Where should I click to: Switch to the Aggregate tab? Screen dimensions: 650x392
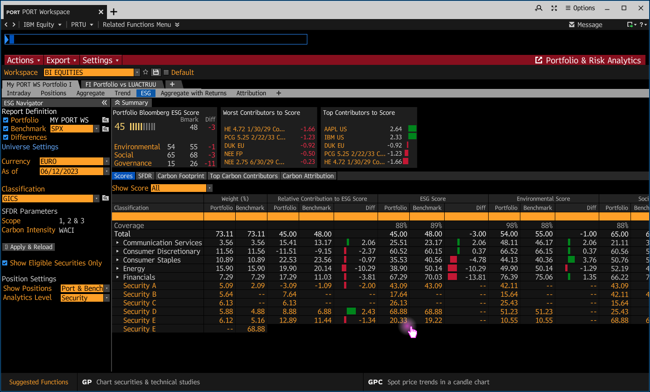[x=91, y=93]
